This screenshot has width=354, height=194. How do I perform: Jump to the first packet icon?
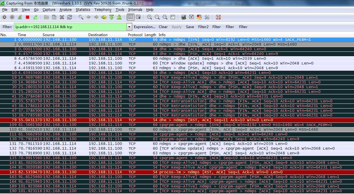point(111,17)
